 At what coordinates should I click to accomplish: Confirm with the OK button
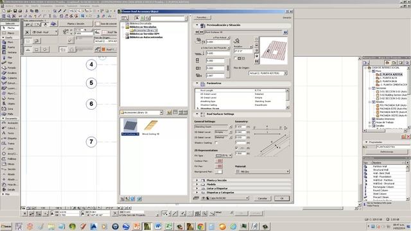click(x=282, y=198)
